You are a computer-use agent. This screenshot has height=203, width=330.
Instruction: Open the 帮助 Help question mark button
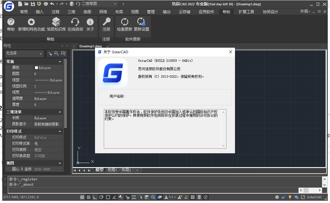[11, 25]
